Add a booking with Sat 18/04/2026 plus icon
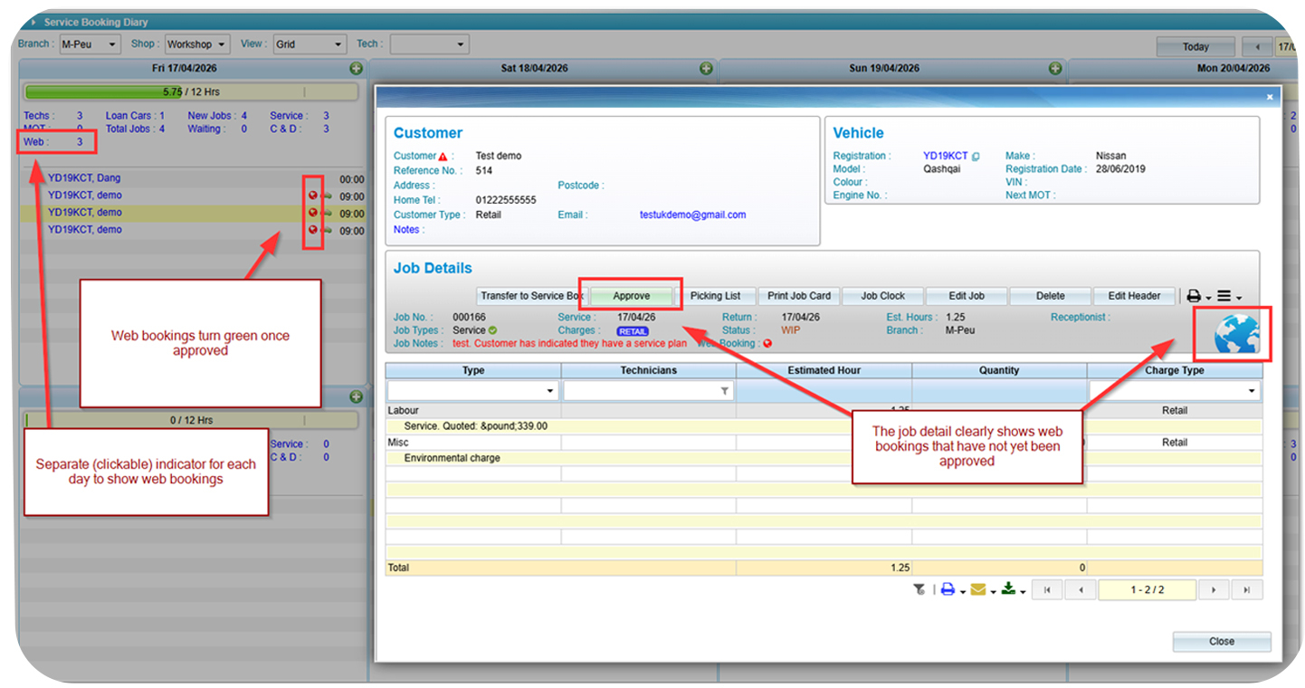This screenshot has height=688, width=1305. pos(706,69)
